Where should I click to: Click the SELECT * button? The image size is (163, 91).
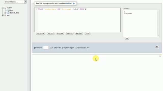(40, 34)
